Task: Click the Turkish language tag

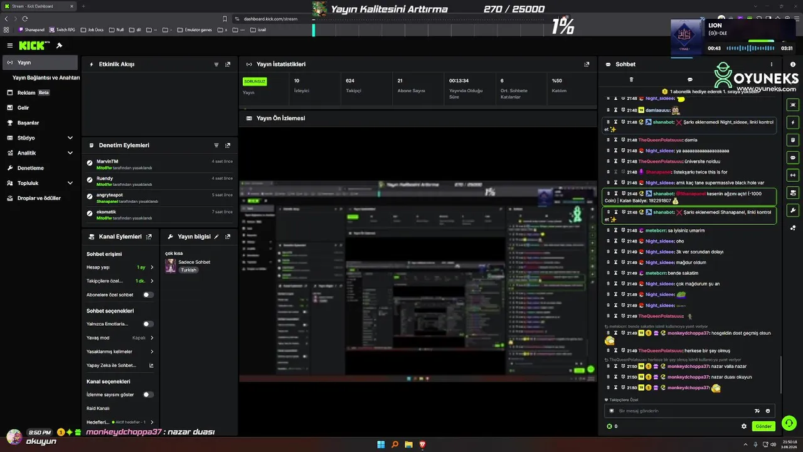Action: click(189, 270)
